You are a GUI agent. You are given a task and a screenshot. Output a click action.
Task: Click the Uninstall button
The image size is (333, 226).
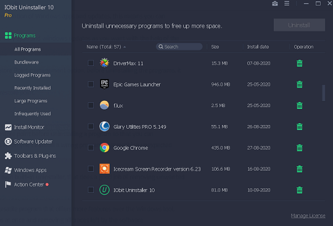click(x=299, y=25)
